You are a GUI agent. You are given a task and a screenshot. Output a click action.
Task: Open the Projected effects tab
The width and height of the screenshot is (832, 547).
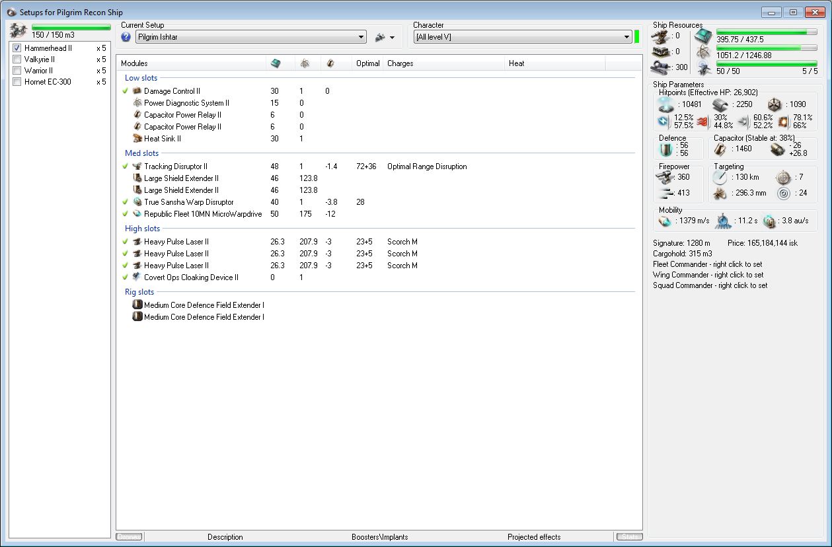(x=534, y=537)
